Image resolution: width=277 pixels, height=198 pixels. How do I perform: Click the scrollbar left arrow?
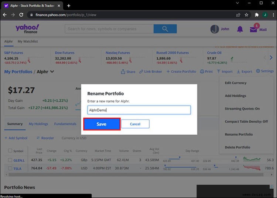coord(7,174)
